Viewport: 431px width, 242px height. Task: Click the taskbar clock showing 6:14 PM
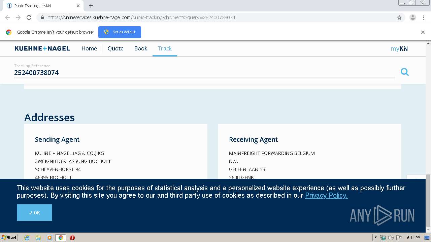pyautogui.click(x=413, y=238)
